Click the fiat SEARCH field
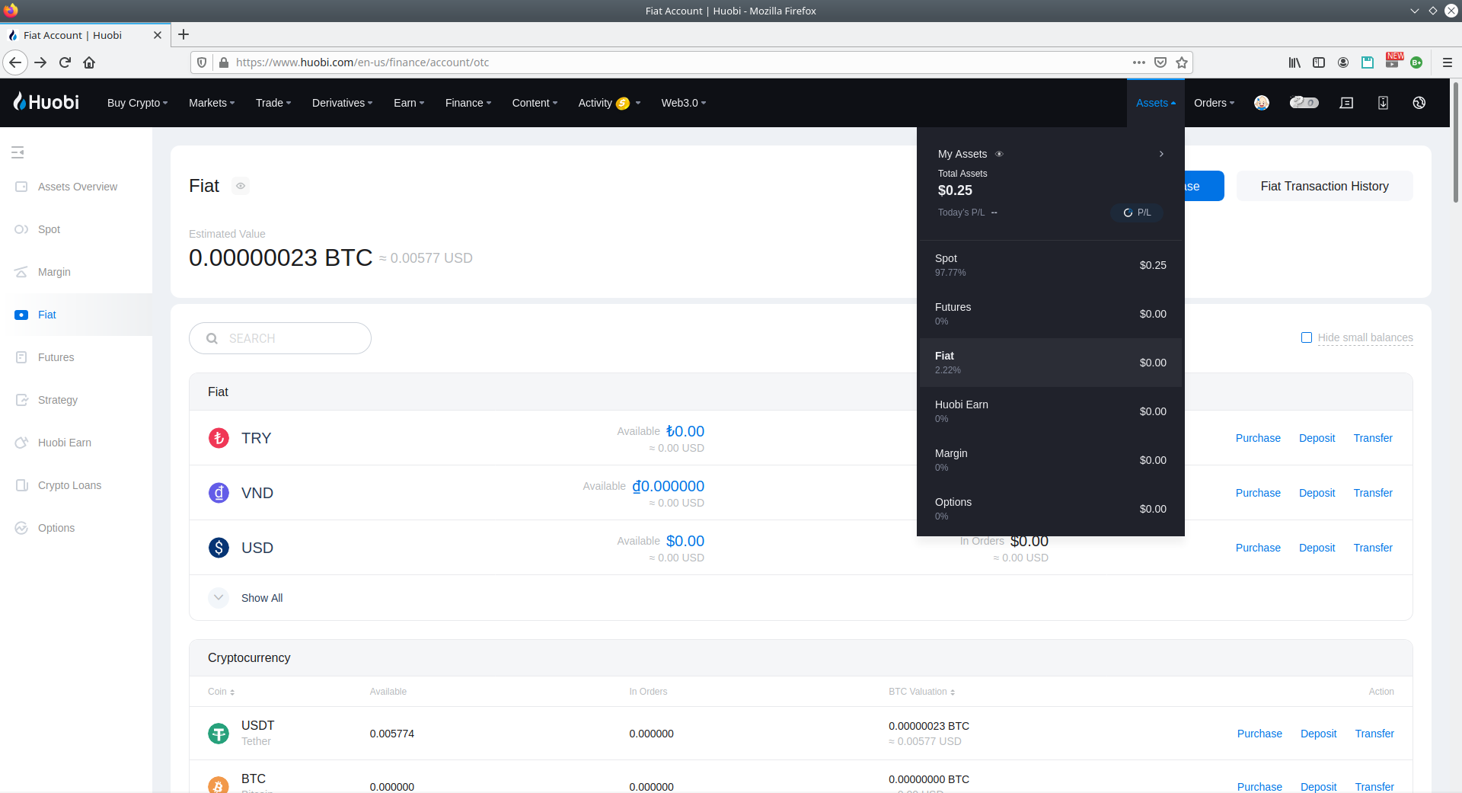The height and width of the screenshot is (793, 1462). click(x=280, y=338)
